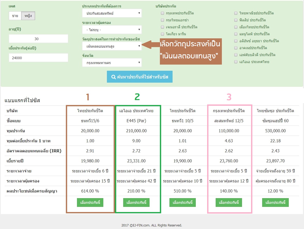Screen dimensions: 304x229
Task: Select the AIA E445 (Par) plan button
Action: pos(136,202)
